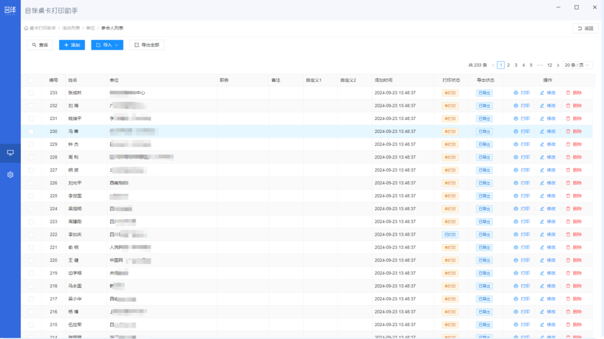604x339 pixels.
Task: Click print icon for row 233
Action: click(x=516, y=93)
